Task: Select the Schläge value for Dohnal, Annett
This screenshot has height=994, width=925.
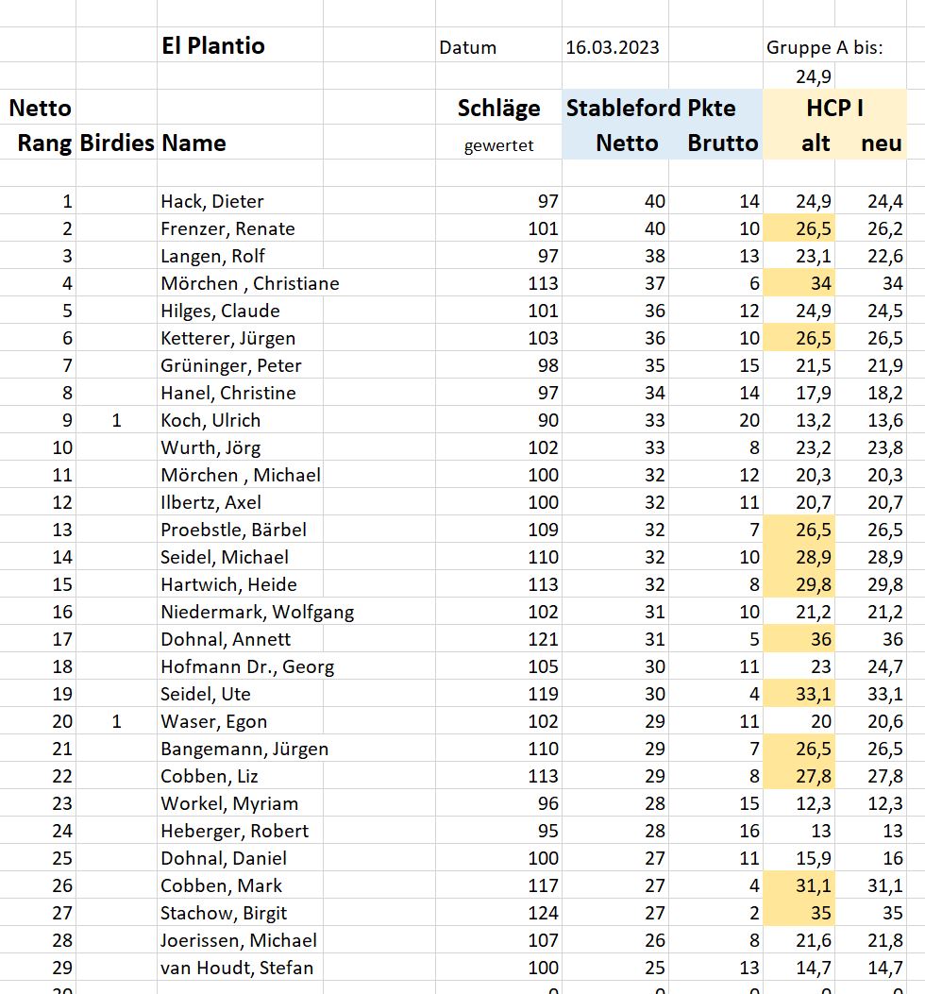Action: (x=498, y=639)
